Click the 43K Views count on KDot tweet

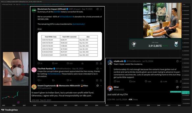pos(133,100)
